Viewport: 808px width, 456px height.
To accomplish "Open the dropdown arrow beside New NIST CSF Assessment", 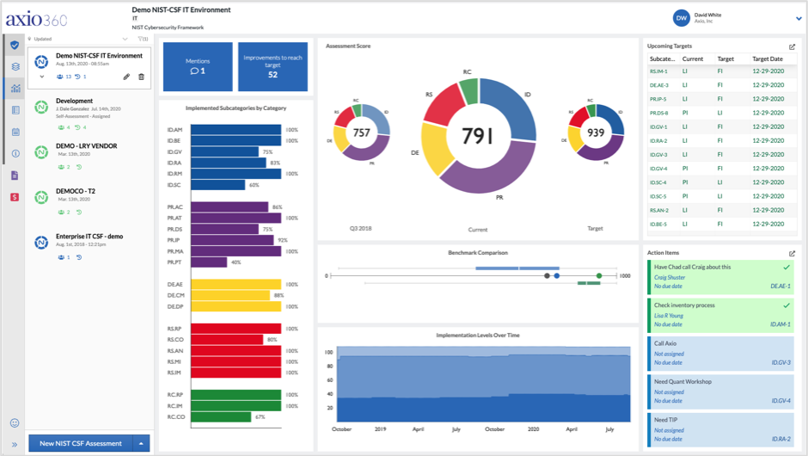I will tap(141, 443).
